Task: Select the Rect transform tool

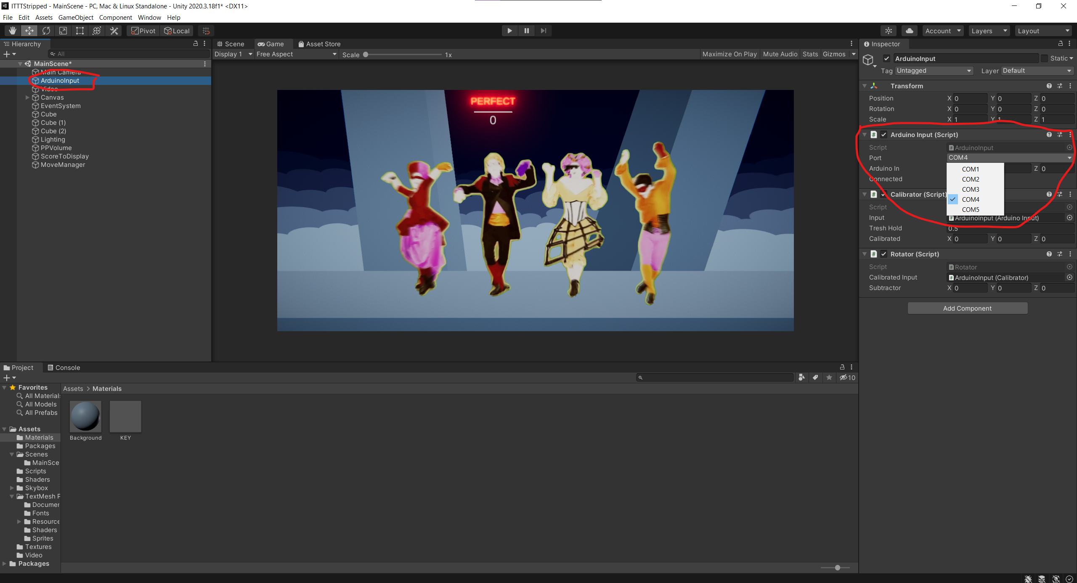Action: tap(80, 31)
